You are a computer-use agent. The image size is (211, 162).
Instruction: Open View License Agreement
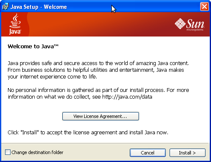click(100, 116)
